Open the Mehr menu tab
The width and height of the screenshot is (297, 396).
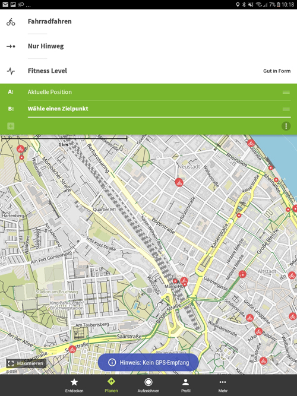[223, 385]
